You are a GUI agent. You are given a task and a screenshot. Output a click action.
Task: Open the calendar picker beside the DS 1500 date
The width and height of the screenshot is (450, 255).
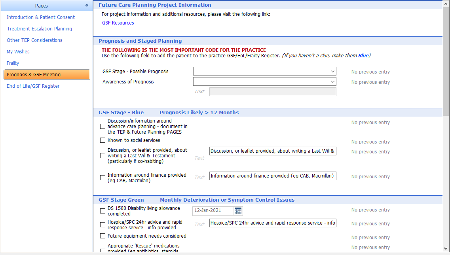(238, 211)
